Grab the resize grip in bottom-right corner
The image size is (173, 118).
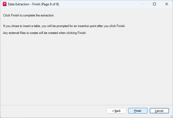(171, 116)
